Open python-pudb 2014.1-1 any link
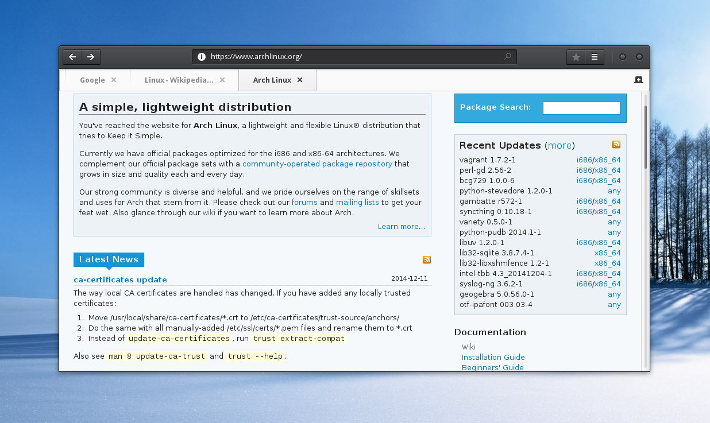The height and width of the screenshot is (423, 710). [614, 232]
